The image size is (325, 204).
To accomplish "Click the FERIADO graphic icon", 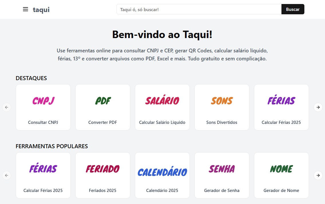I will 103,169.
